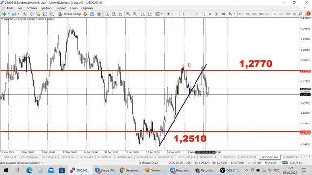The width and height of the screenshot is (312, 175).
Task: Open the Windows notification center icon
Action: coord(304,170)
